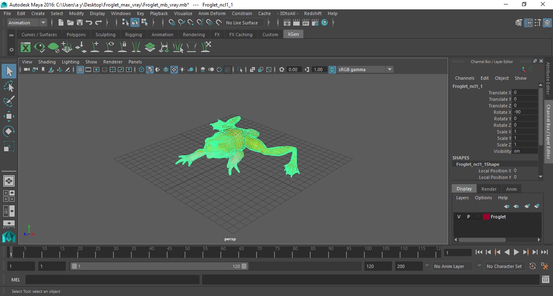553x296 pixels.
Task: Click the Open Scene folder icon
Action: click(x=70, y=23)
